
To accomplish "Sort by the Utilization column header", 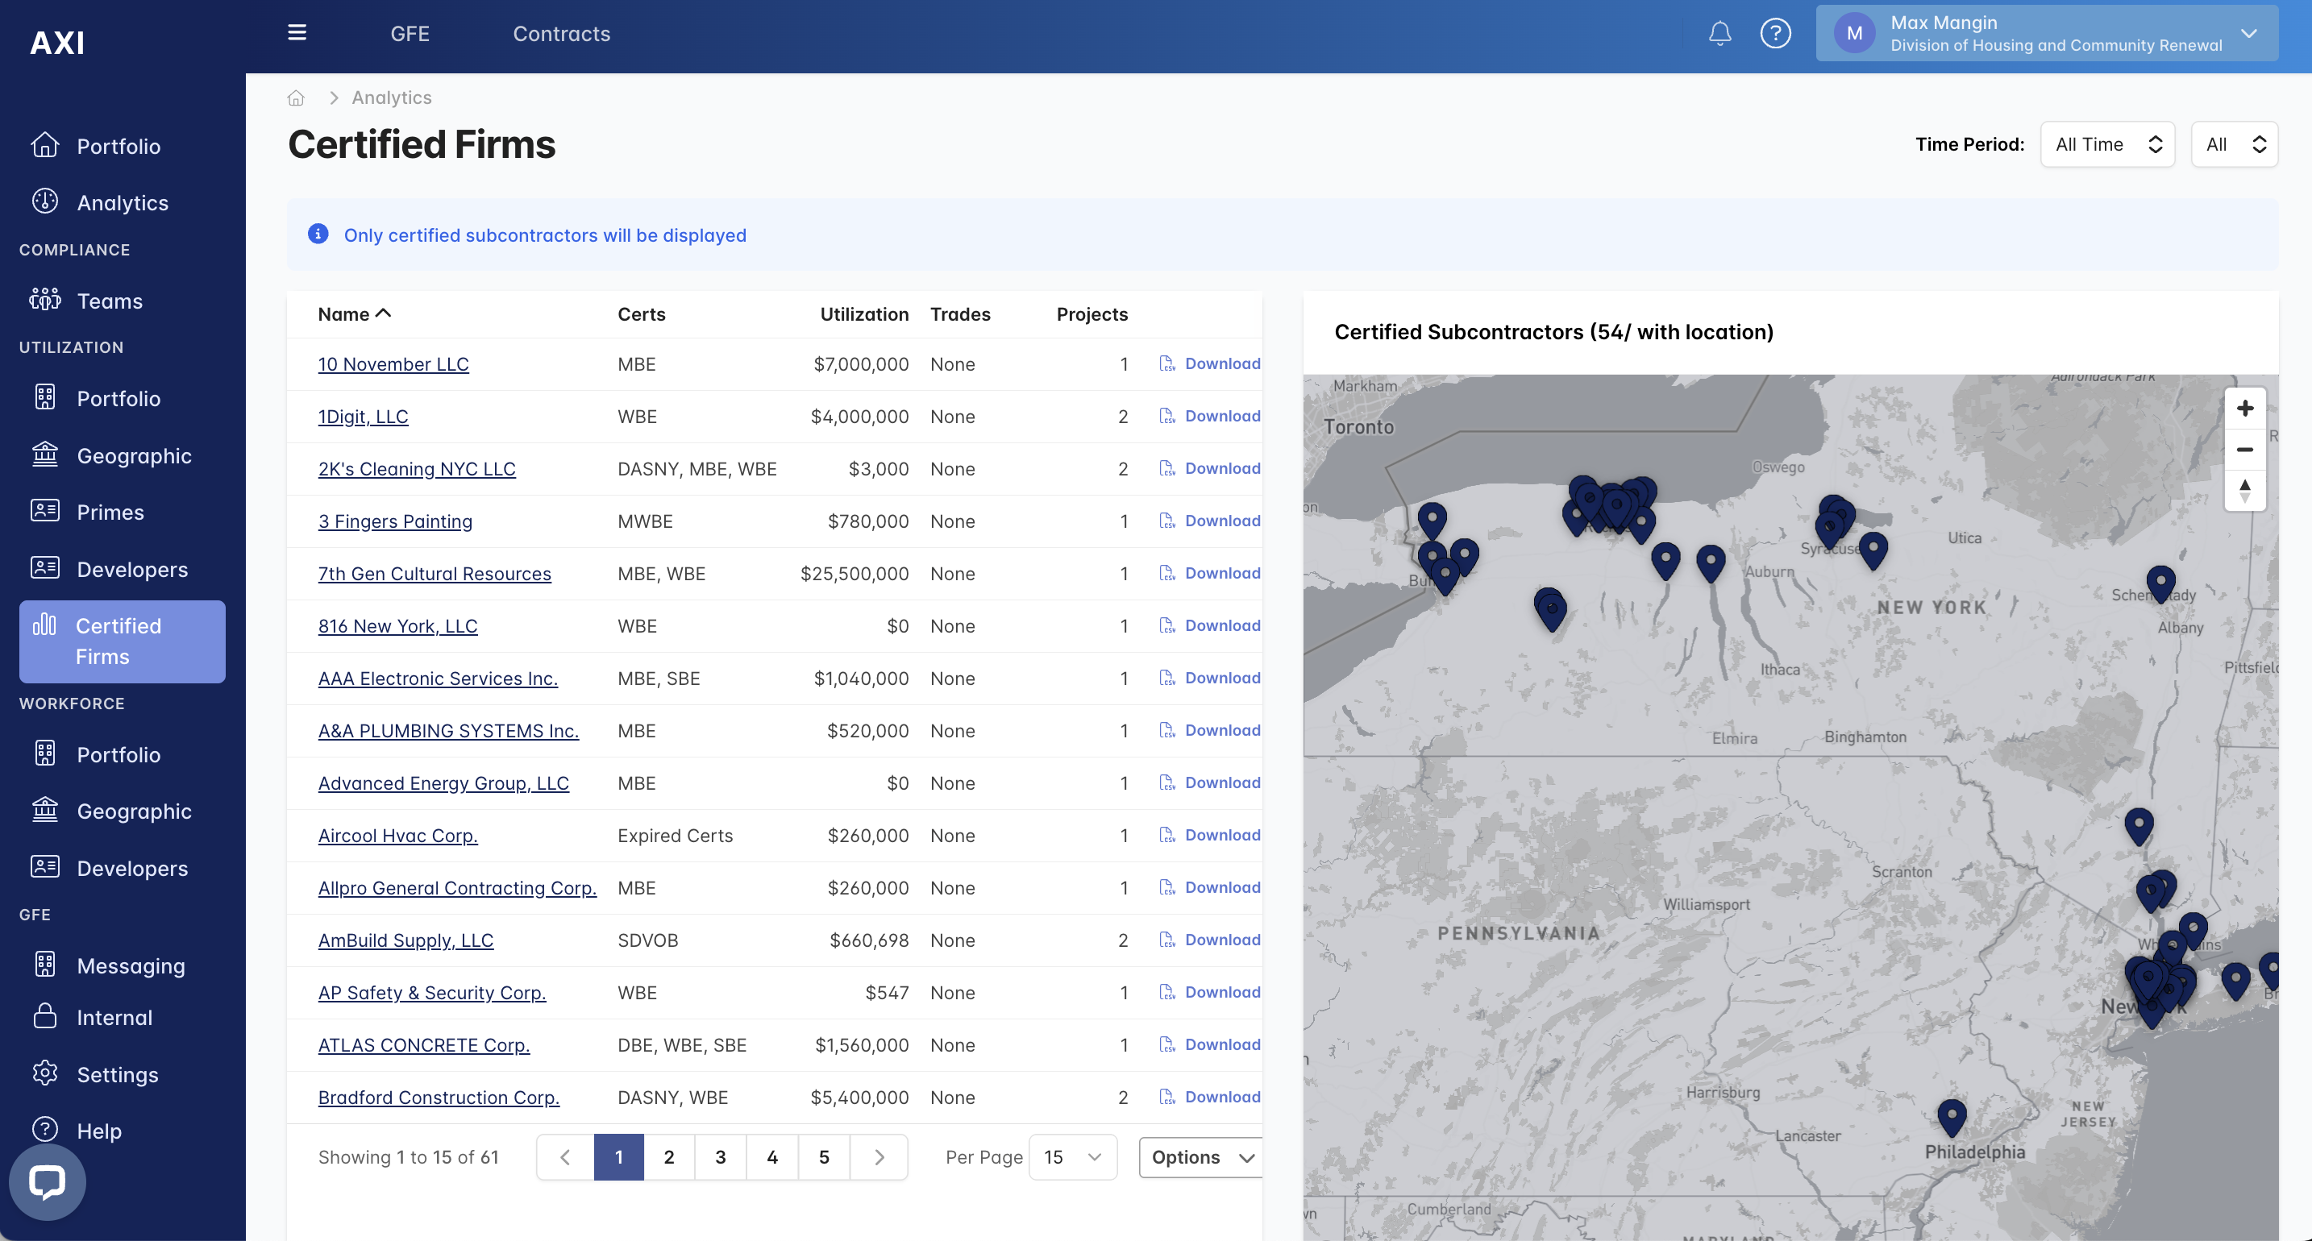I will 864,314.
